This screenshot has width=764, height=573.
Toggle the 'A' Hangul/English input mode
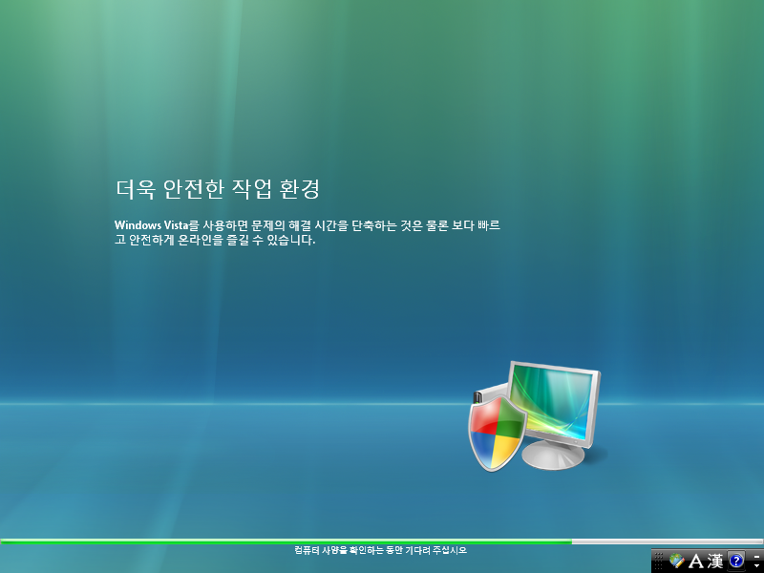[x=696, y=561]
